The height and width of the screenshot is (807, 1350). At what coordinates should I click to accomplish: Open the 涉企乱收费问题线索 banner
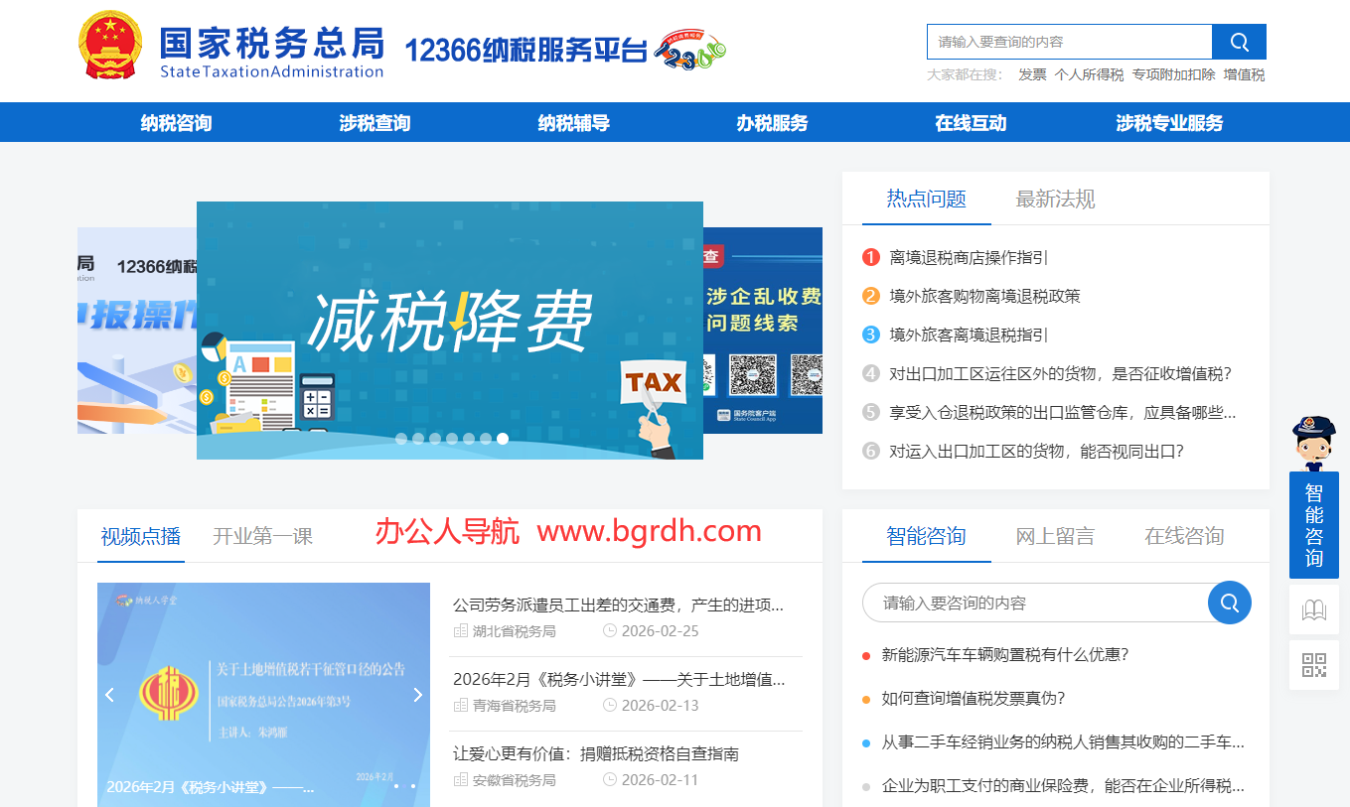coord(763,331)
